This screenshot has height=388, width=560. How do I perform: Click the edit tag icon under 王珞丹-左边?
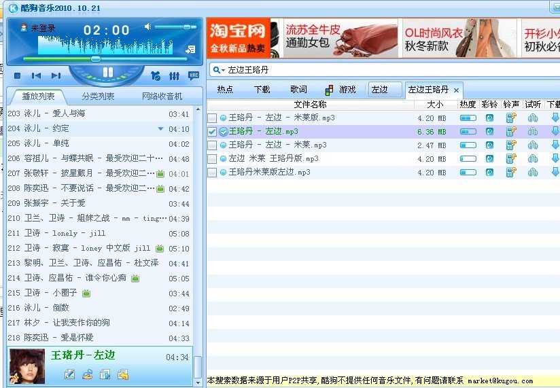click(69, 374)
